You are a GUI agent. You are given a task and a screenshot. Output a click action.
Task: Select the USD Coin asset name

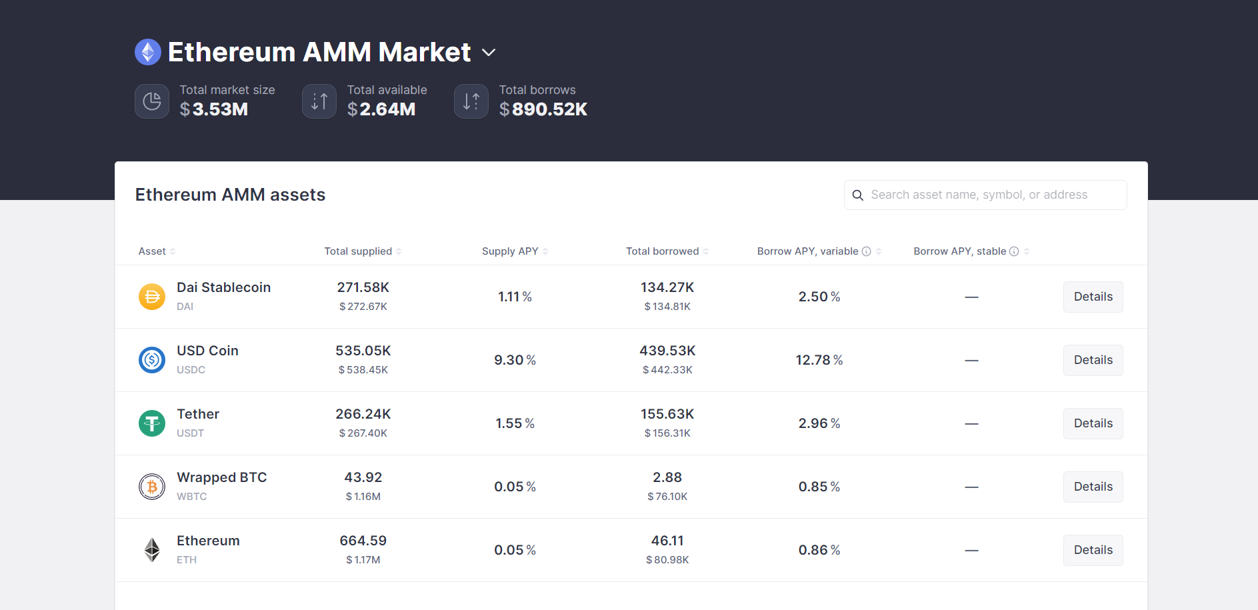point(207,351)
